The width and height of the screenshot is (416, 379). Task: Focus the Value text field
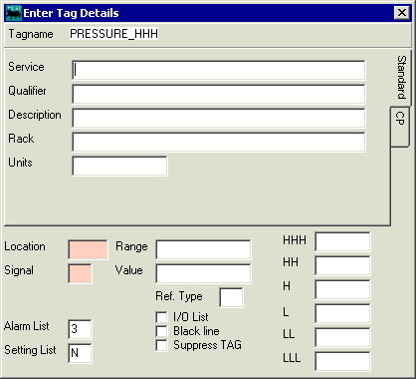203,273
